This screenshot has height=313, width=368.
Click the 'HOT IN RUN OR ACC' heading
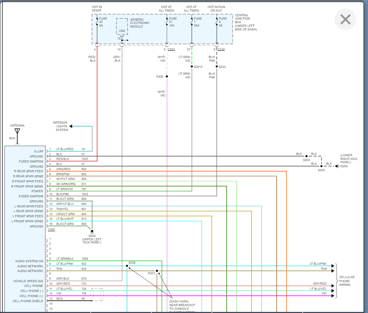click(x=216, y=9)
